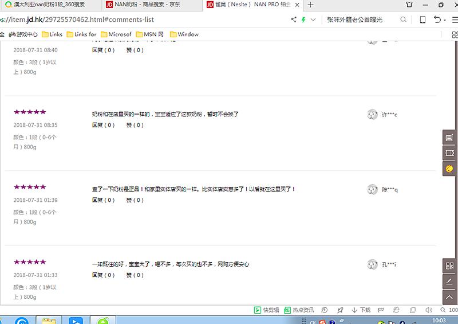This screenshot has height=324, width=458.
Task: Open the browser skin shirt icon
Action: pos(409,5)
